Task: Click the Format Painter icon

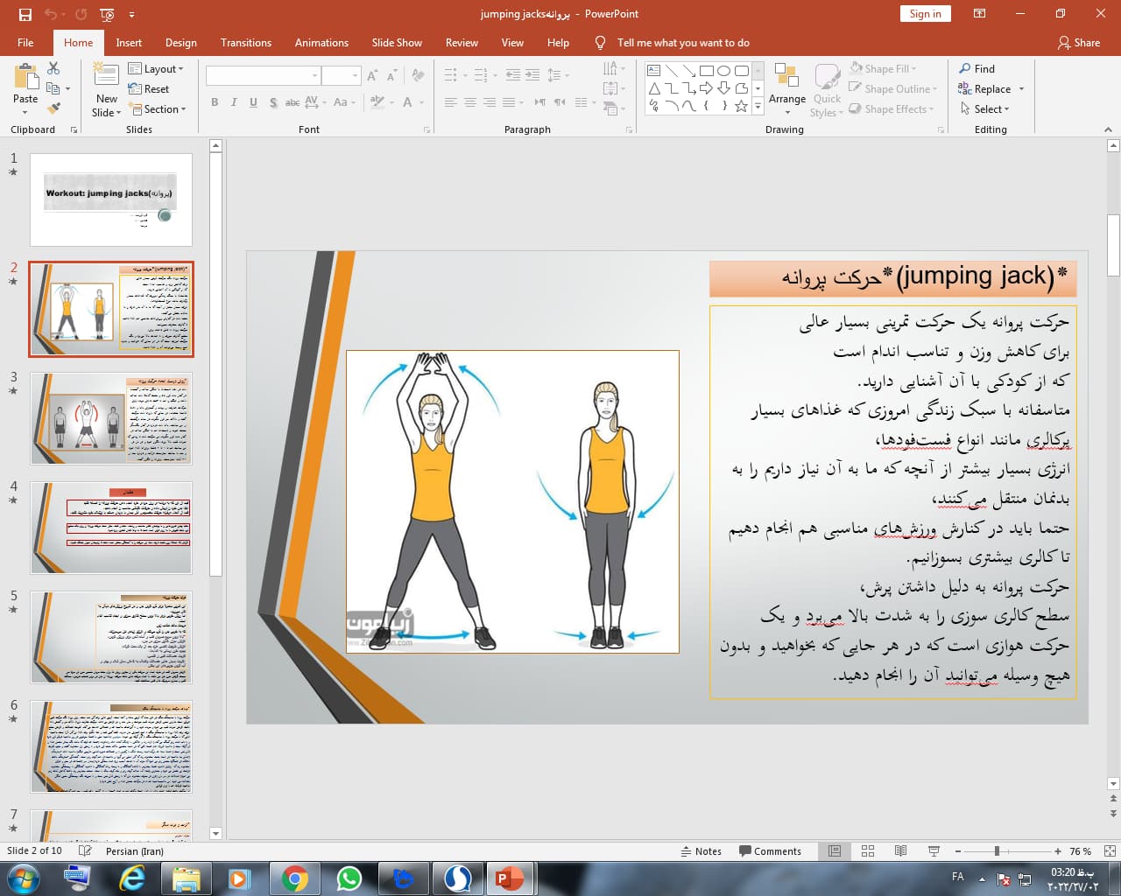Action: pyautogui.click(x=54, y=108)
